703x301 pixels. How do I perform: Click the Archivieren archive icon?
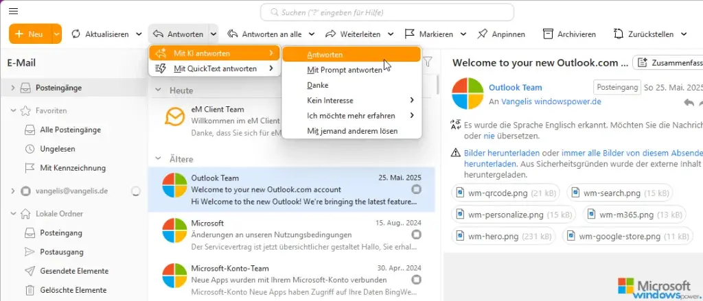pyautogui.click(x=548, y=34)
